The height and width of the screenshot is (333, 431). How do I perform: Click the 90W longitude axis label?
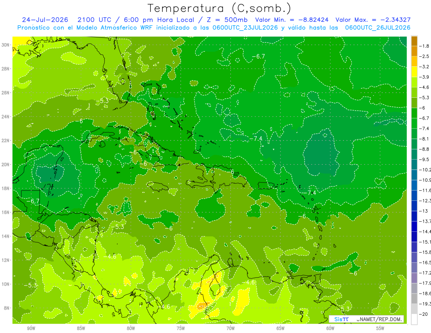click(x=31, y=329)
